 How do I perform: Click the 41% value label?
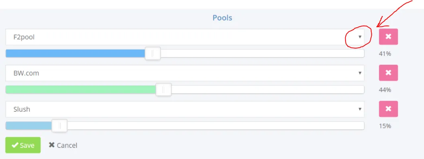coord(385,54)
